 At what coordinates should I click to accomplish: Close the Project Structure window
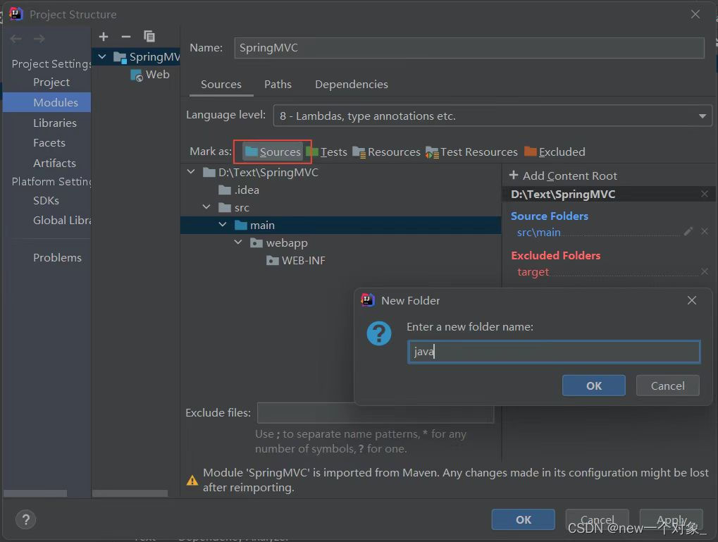click(x=695, y=14)
